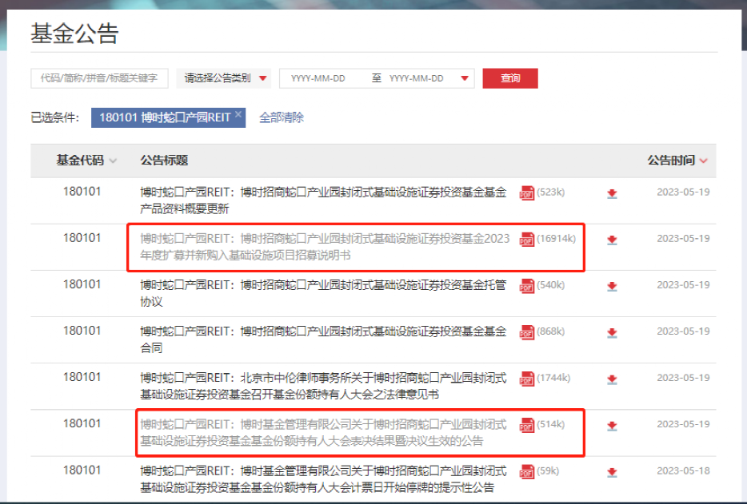This screenshot has height=504, width=747.
Task: Open 基金基金合同 announcement title
Action: 323,339
